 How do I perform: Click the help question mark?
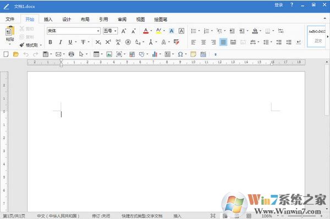291,4
